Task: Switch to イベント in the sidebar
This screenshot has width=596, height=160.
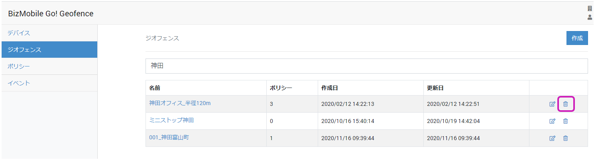Action: (19, 83)
